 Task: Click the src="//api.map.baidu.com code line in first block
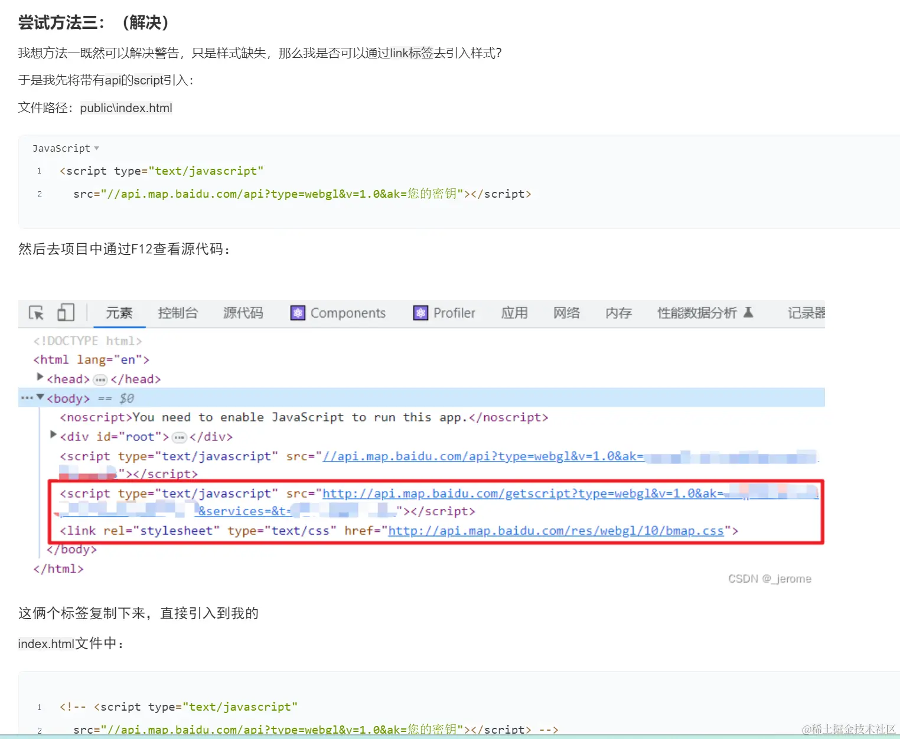coord(302,194)
